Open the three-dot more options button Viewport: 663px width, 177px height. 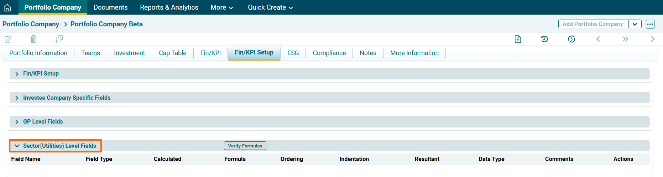[x=650, y=24]
